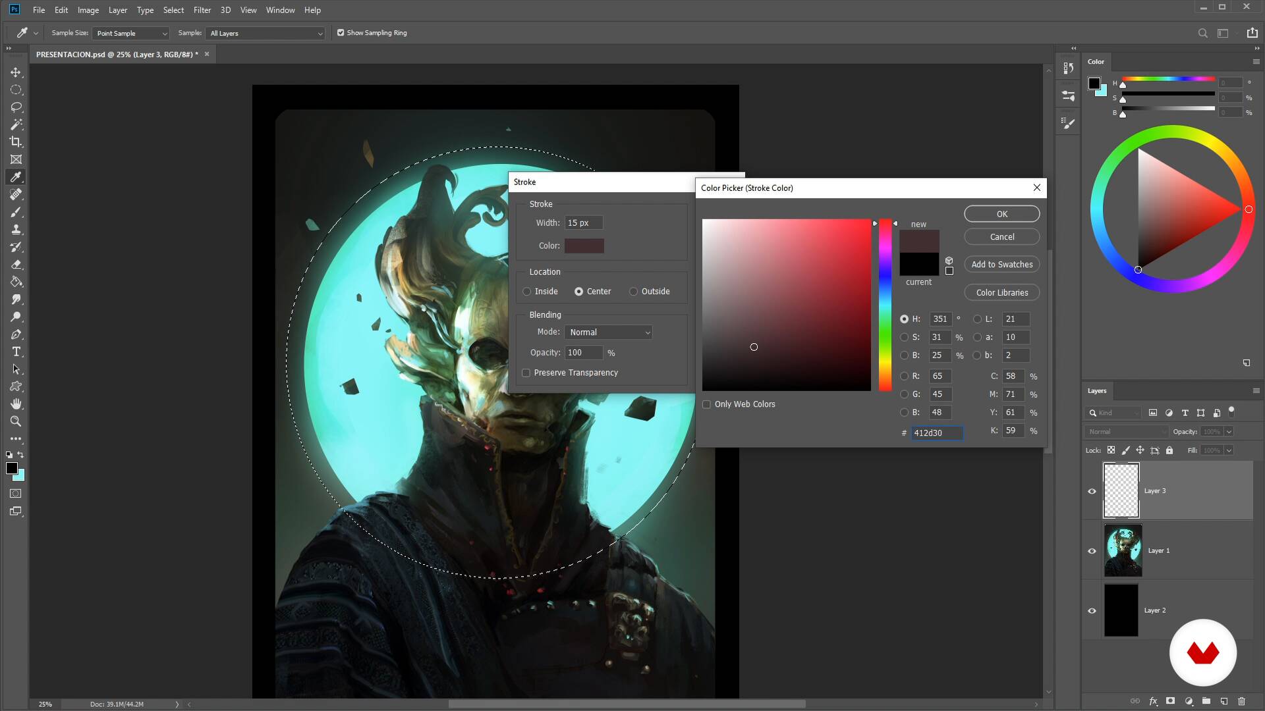Select the Horizontal Type tool
Viewport: 1265px width, 711px height.
16,352
